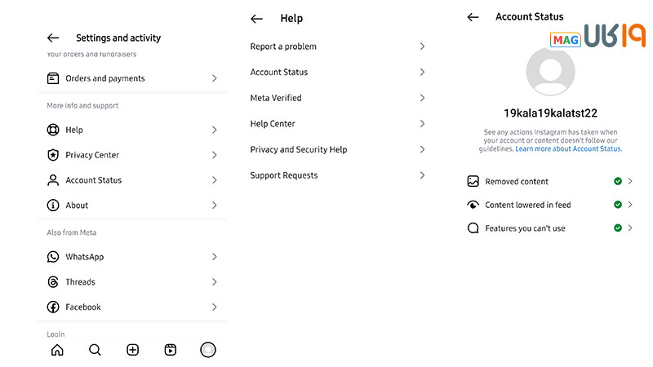653x367 pixels.
Task: Open Help Center entry
Action: [x=273, y=124]
